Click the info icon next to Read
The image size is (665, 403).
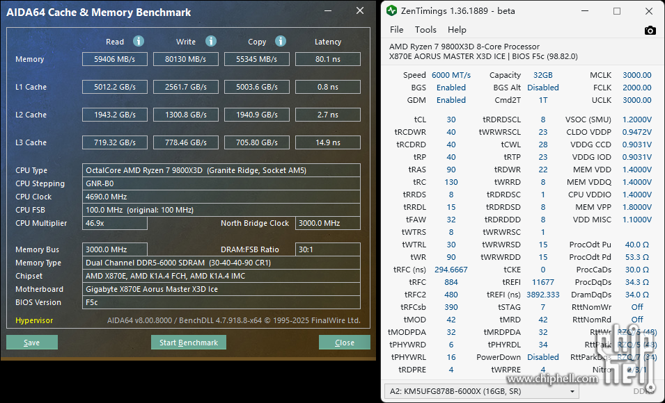coord(139,42)
